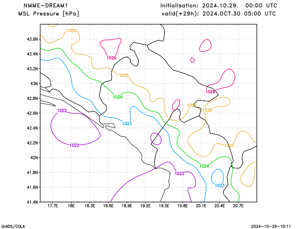The width and height of the screenshot is (297, 229).
Task: Click the "19.5E" longitude axis label
Action: (x=164, y=206)
